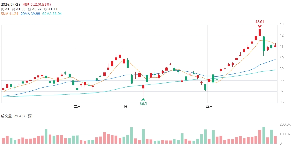
Task: Click the 43 mark on the price axis
Action: point(281,24)
